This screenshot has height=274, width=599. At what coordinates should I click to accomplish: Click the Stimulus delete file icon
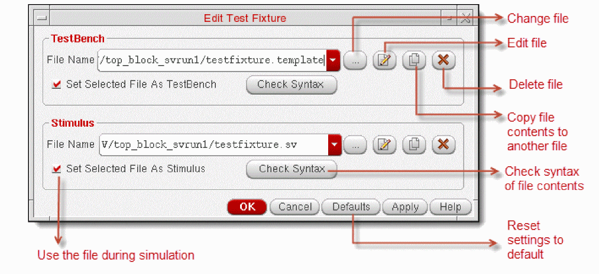point(443,144)
